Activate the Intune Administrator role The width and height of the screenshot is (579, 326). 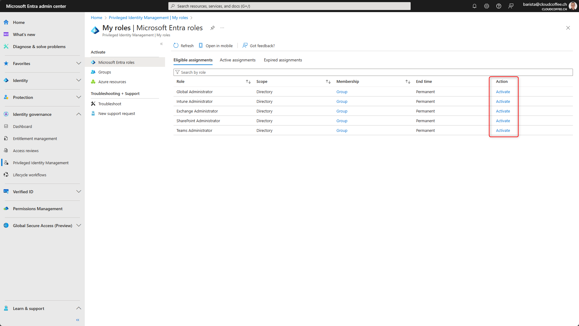point(503,101)
